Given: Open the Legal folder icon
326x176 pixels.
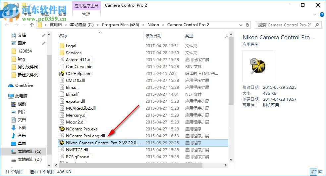Looking at the screenshot, I should 62,46.
